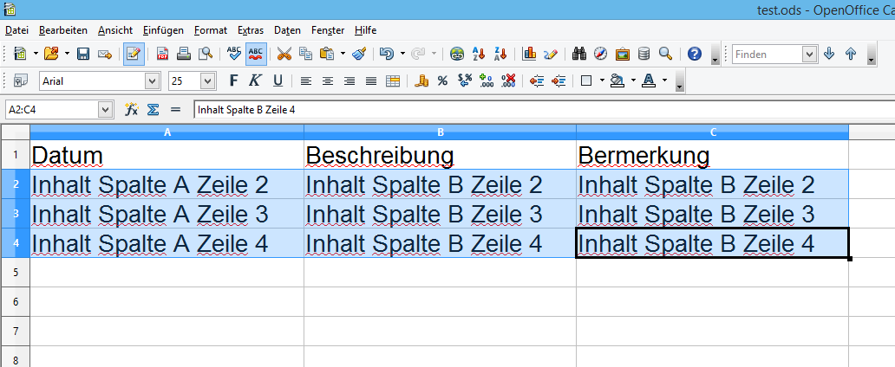Toggle Edit File mode

click(x=134, y=54)
